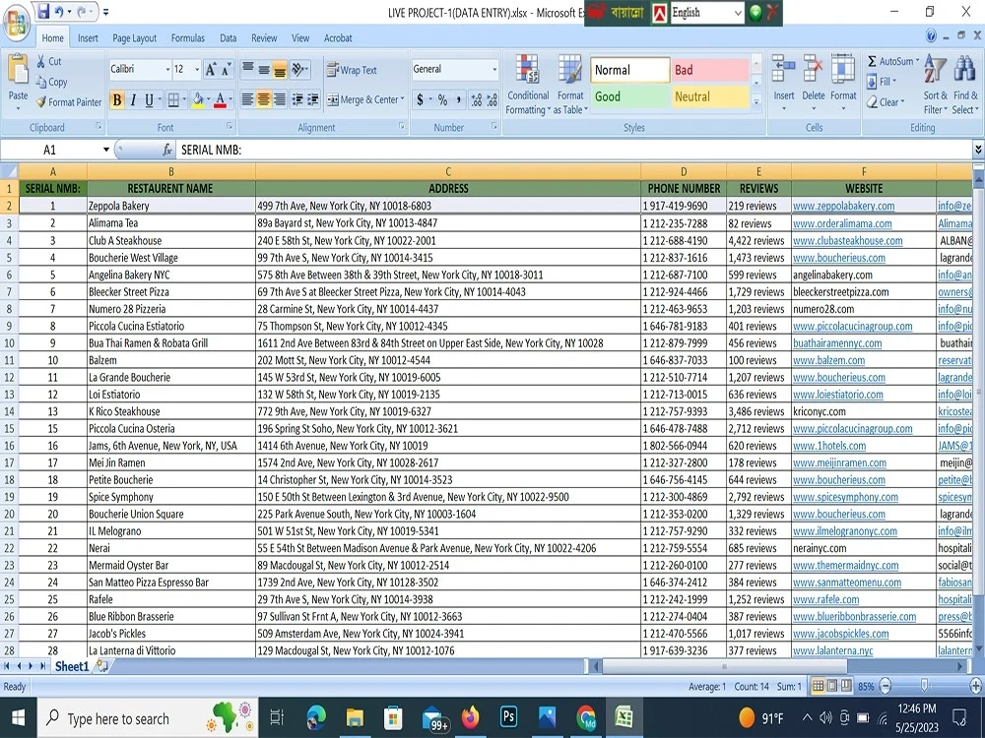Image resolution: width=985 pixels, height=738 pixels.
Task: Click Cut scissors command
Action: [48, 61]
